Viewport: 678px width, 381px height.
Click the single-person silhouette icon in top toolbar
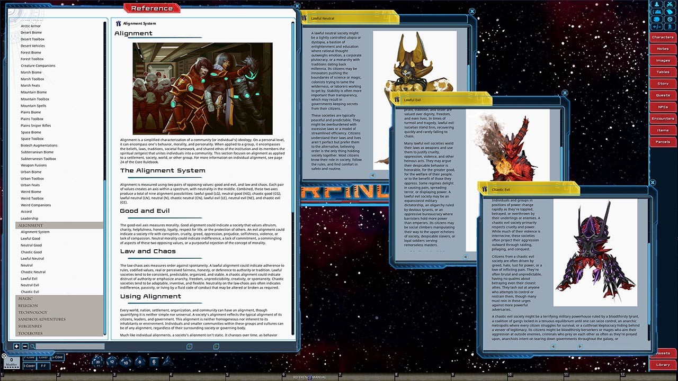(x=657, y=4)
